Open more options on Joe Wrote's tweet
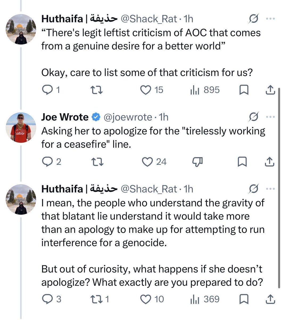Screen dimensions: 282x320 270,117
